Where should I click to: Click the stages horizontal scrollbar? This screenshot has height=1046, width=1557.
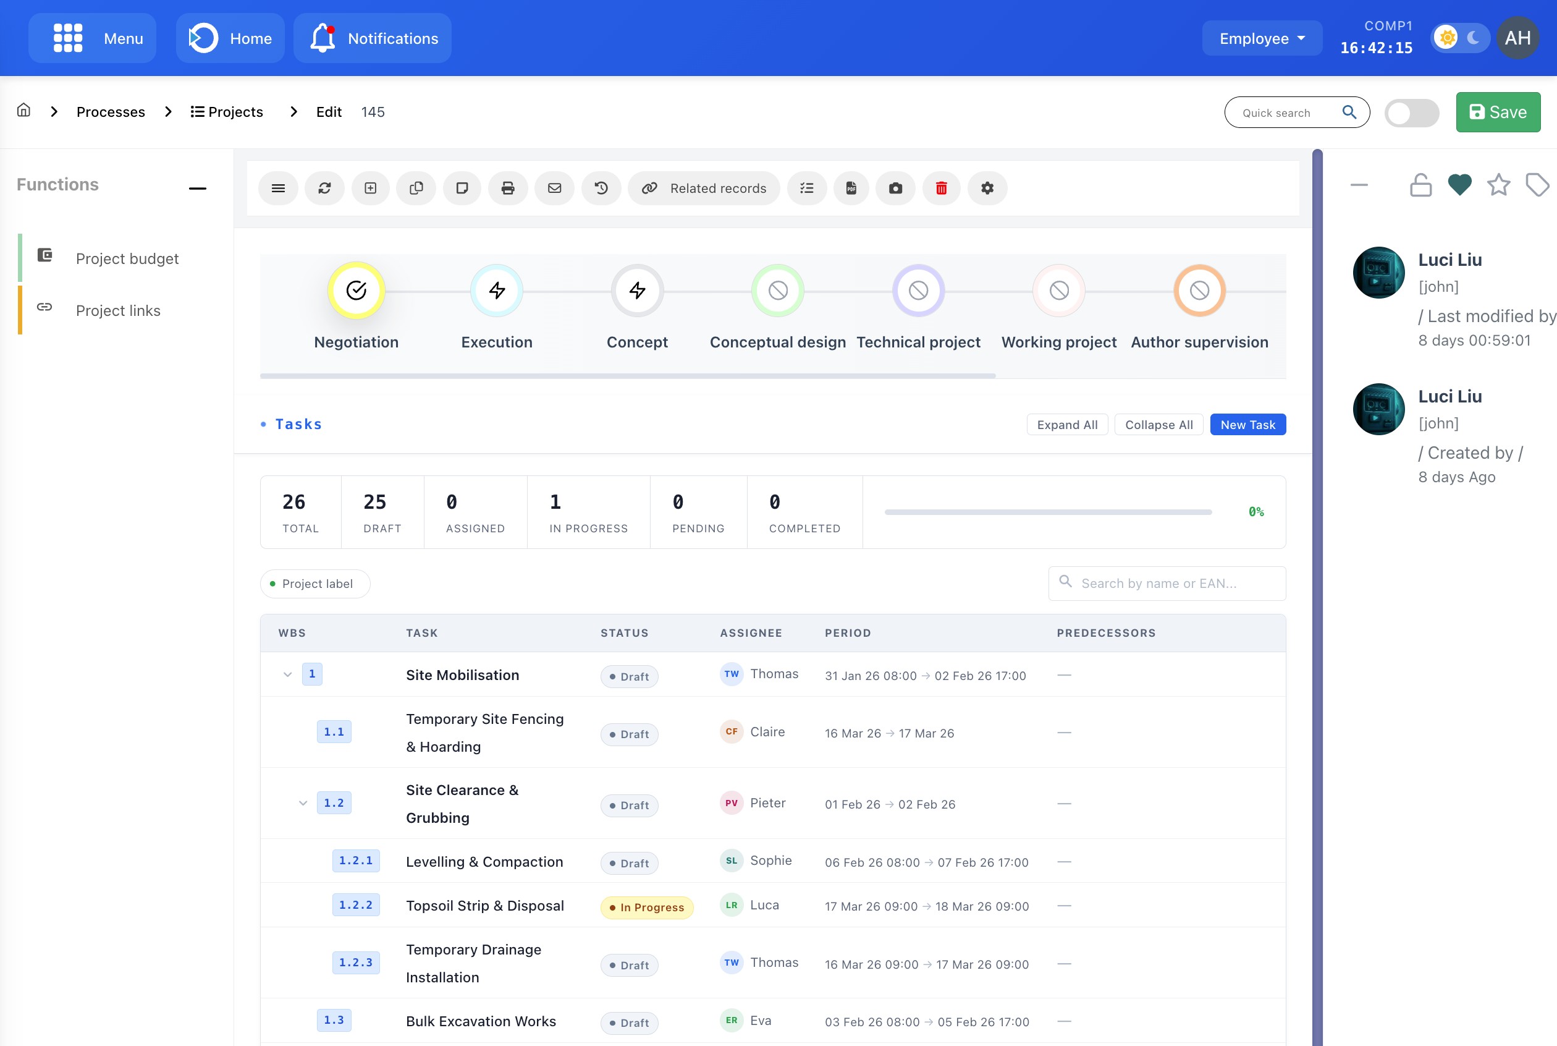coord(627,376)
